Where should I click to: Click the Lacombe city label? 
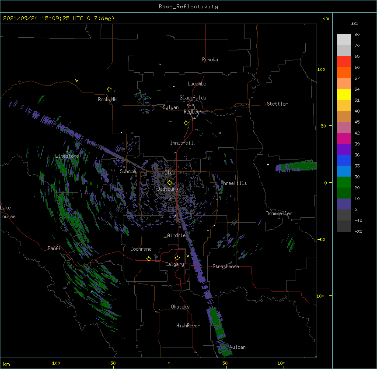(197, 84)
